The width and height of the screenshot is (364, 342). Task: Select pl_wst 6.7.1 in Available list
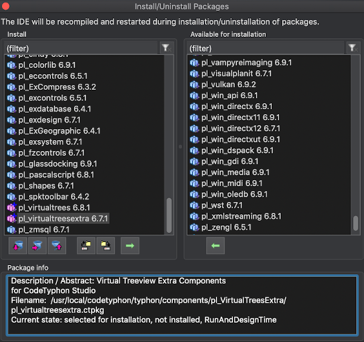(222, 206)
